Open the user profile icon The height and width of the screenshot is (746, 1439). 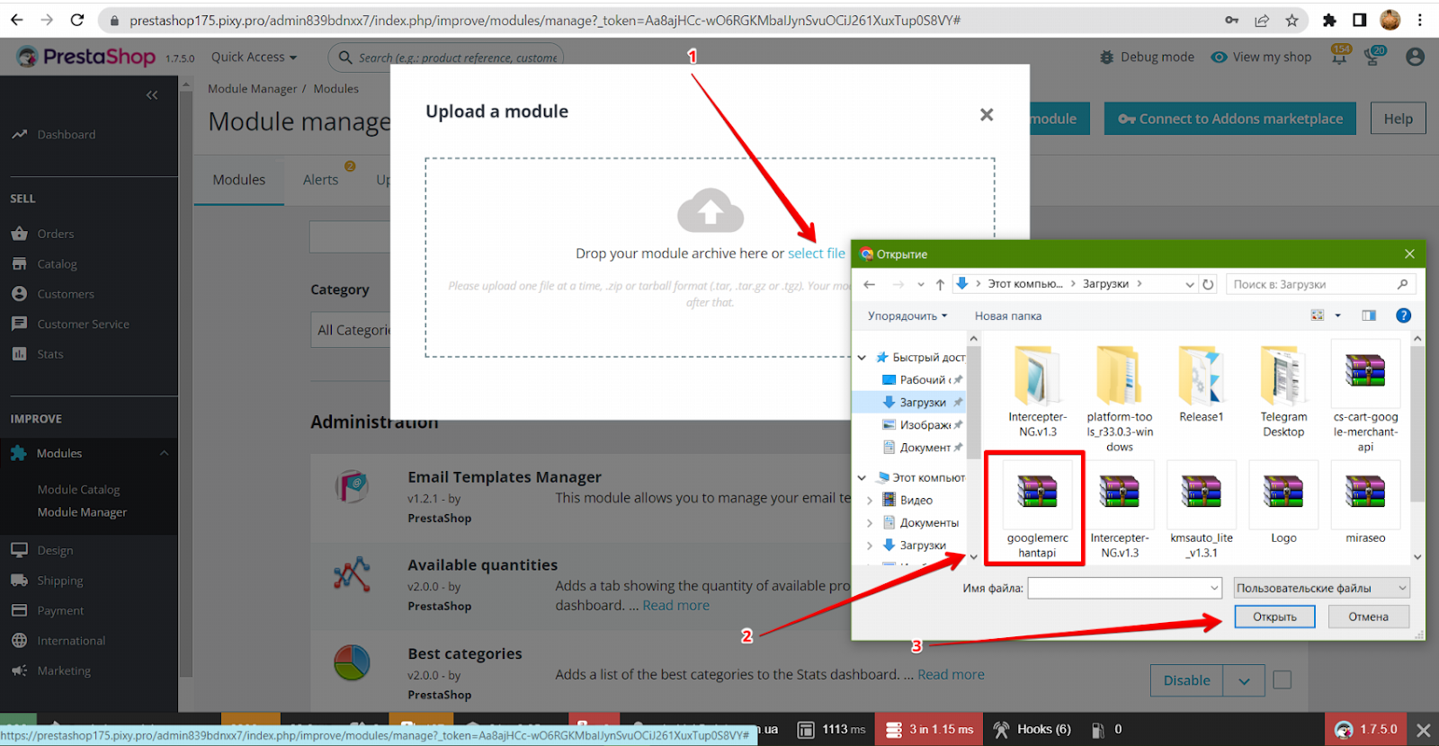1415,57
